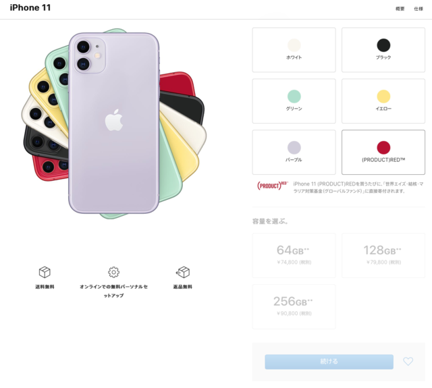Screen dimensions: 432x388
Task: Open the 概要 overview tab
Action: tap(400, 9)
